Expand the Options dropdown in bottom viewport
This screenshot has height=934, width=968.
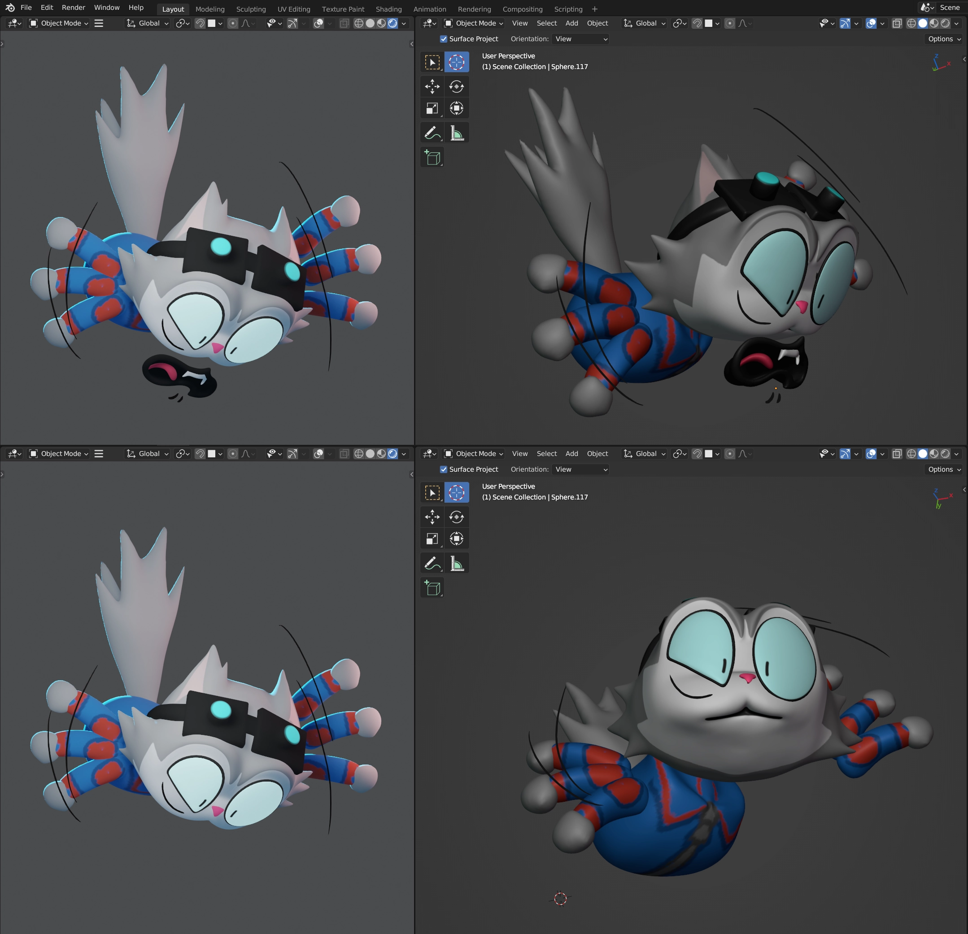point(944,469)
